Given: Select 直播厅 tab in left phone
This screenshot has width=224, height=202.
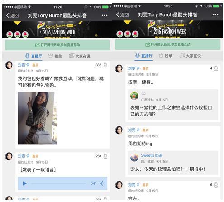Looking at the screenshot, I should (x=33, y=56).
